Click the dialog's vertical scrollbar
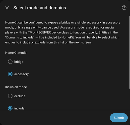130x125 pixels. 129,52
